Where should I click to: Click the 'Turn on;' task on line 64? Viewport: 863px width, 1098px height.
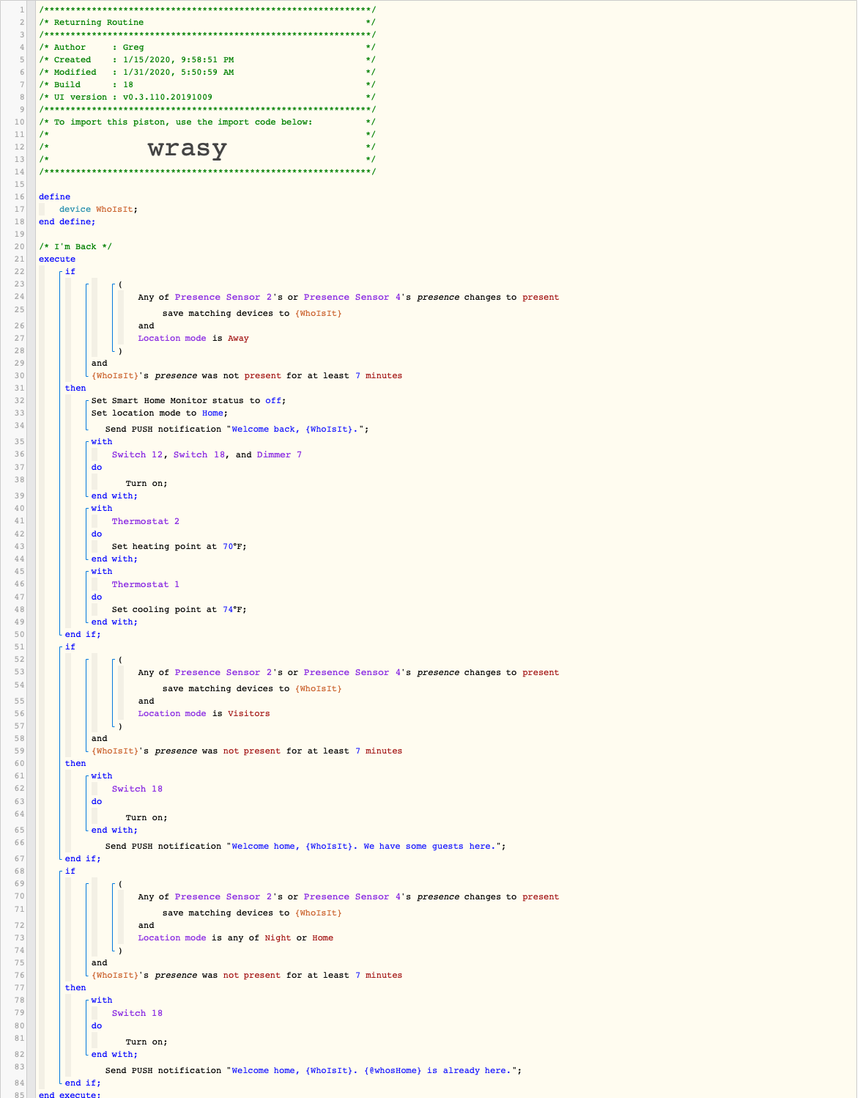pyautogui.click(x=147, y=818)
